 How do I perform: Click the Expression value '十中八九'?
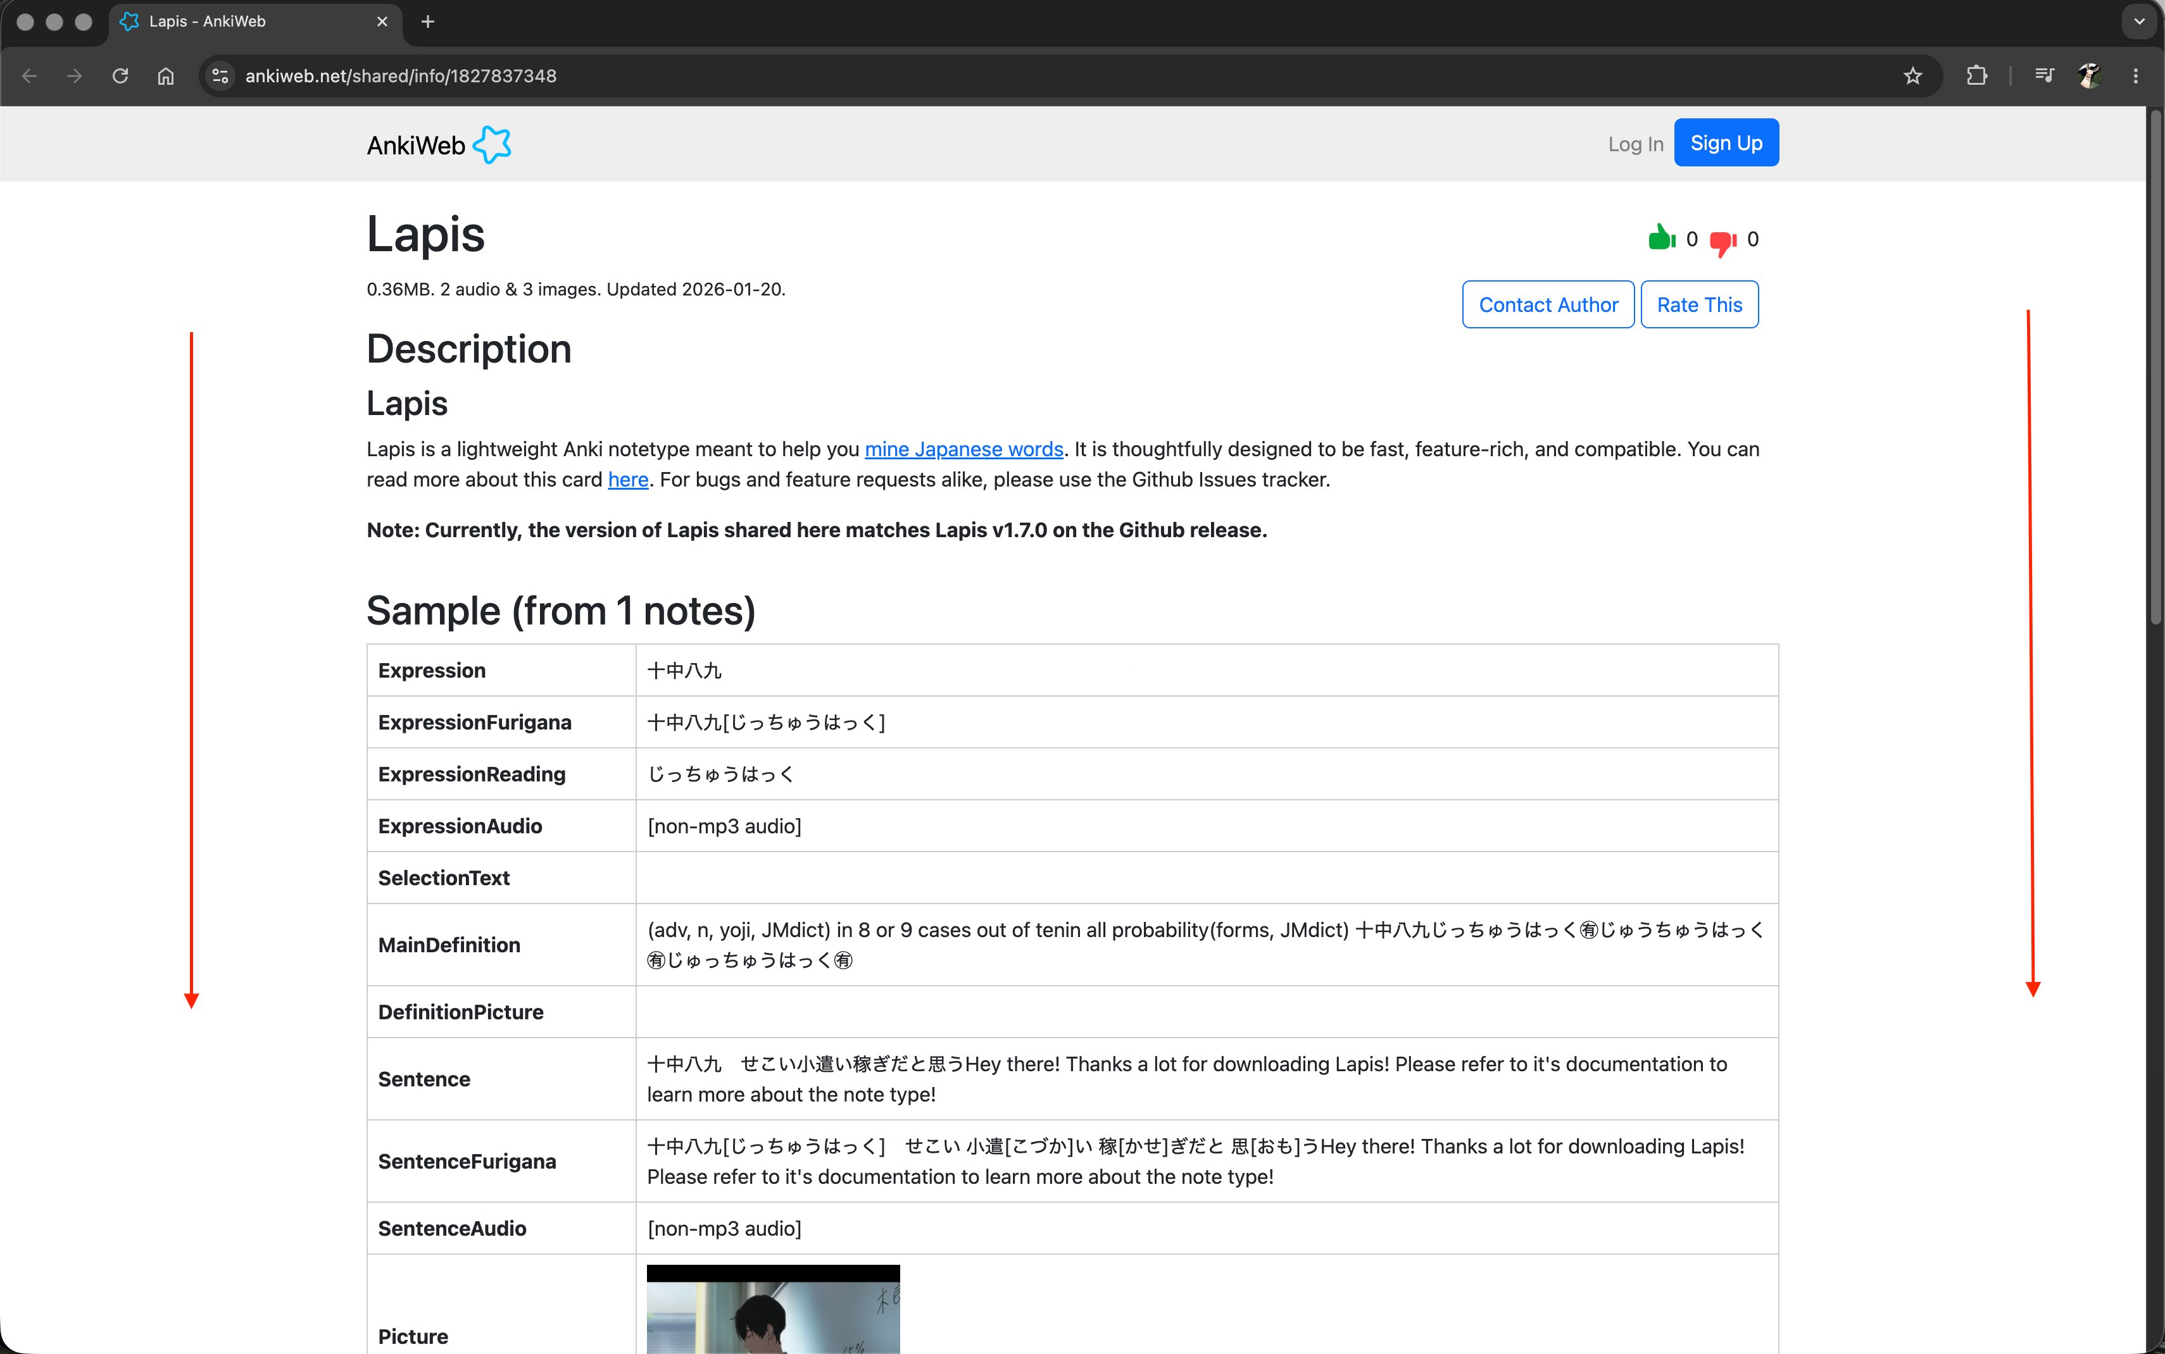tap(684, 671)
